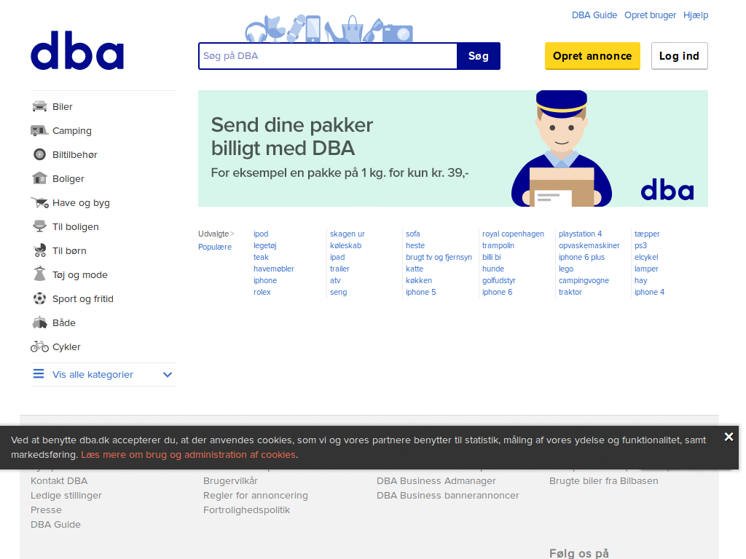This screenshot has width=746, height=559.
Task: Click the iphone 4 keyword link
Action: point(649,293)
